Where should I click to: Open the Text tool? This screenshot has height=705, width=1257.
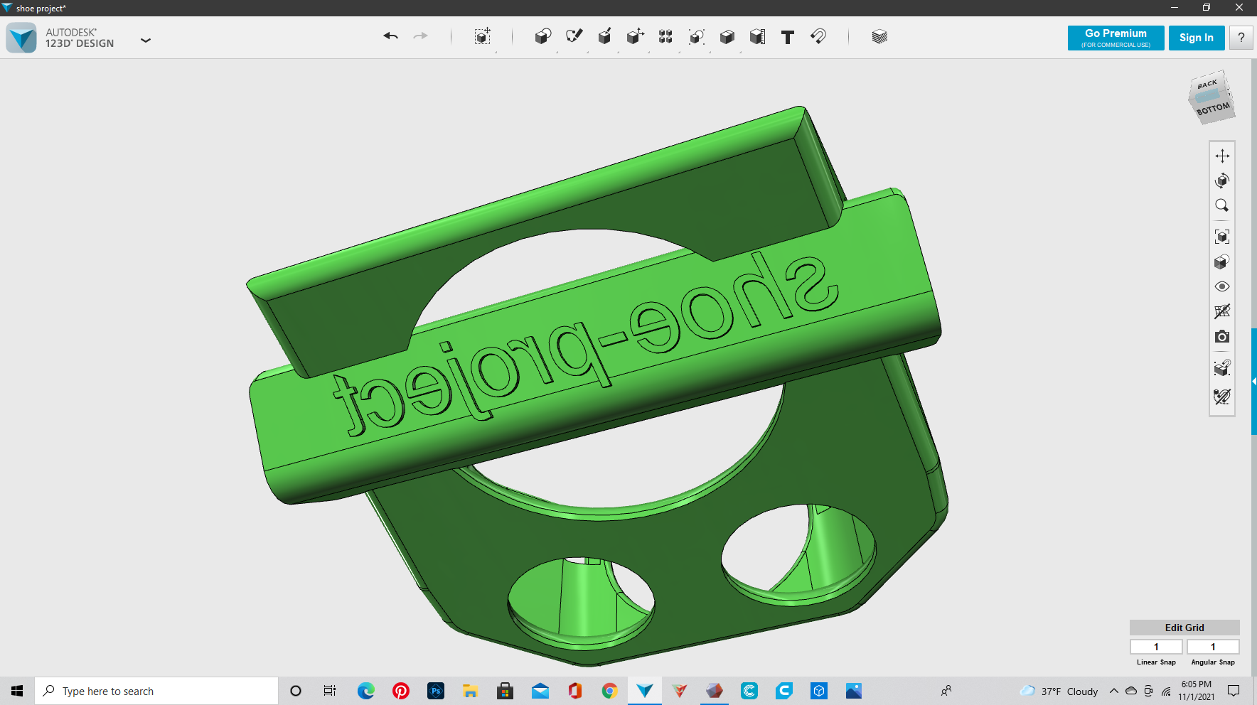tap(787, 36)
